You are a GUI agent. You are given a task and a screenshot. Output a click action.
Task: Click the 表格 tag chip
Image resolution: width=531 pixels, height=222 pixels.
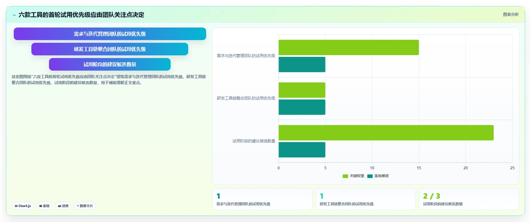44,206
